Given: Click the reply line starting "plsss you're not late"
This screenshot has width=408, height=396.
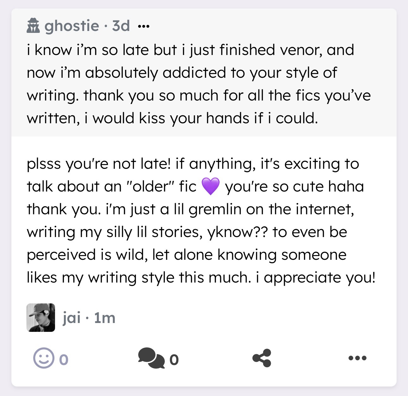Looking at the screenshot, I should [193, 164].
